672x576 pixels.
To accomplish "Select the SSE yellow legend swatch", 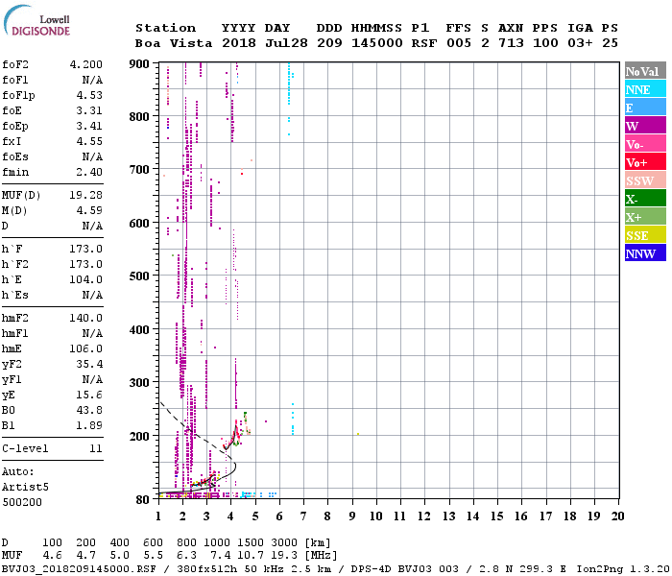I will pos(645,235).
